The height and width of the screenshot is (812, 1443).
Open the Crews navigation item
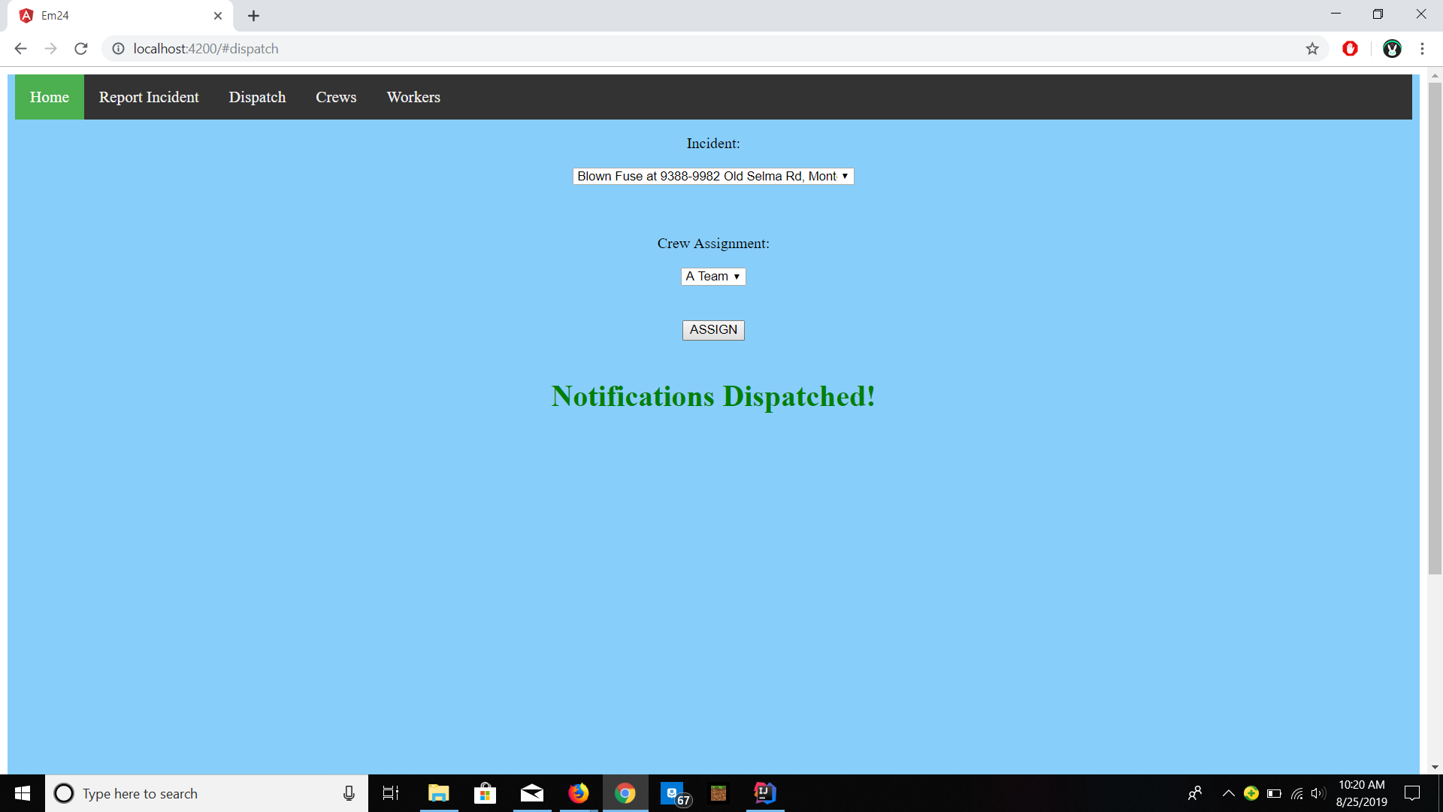pos(336,97)
